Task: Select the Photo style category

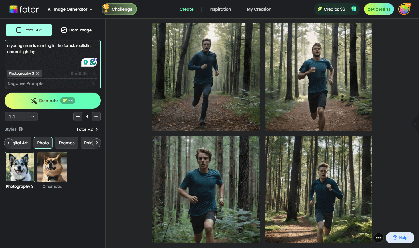Action: [43, 143]
